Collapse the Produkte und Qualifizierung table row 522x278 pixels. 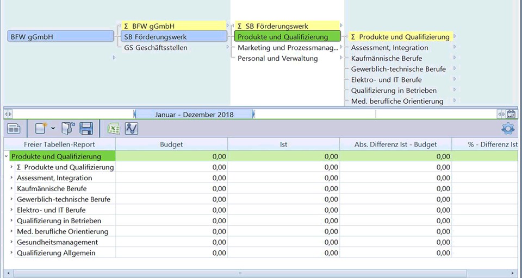coord(7,156)
